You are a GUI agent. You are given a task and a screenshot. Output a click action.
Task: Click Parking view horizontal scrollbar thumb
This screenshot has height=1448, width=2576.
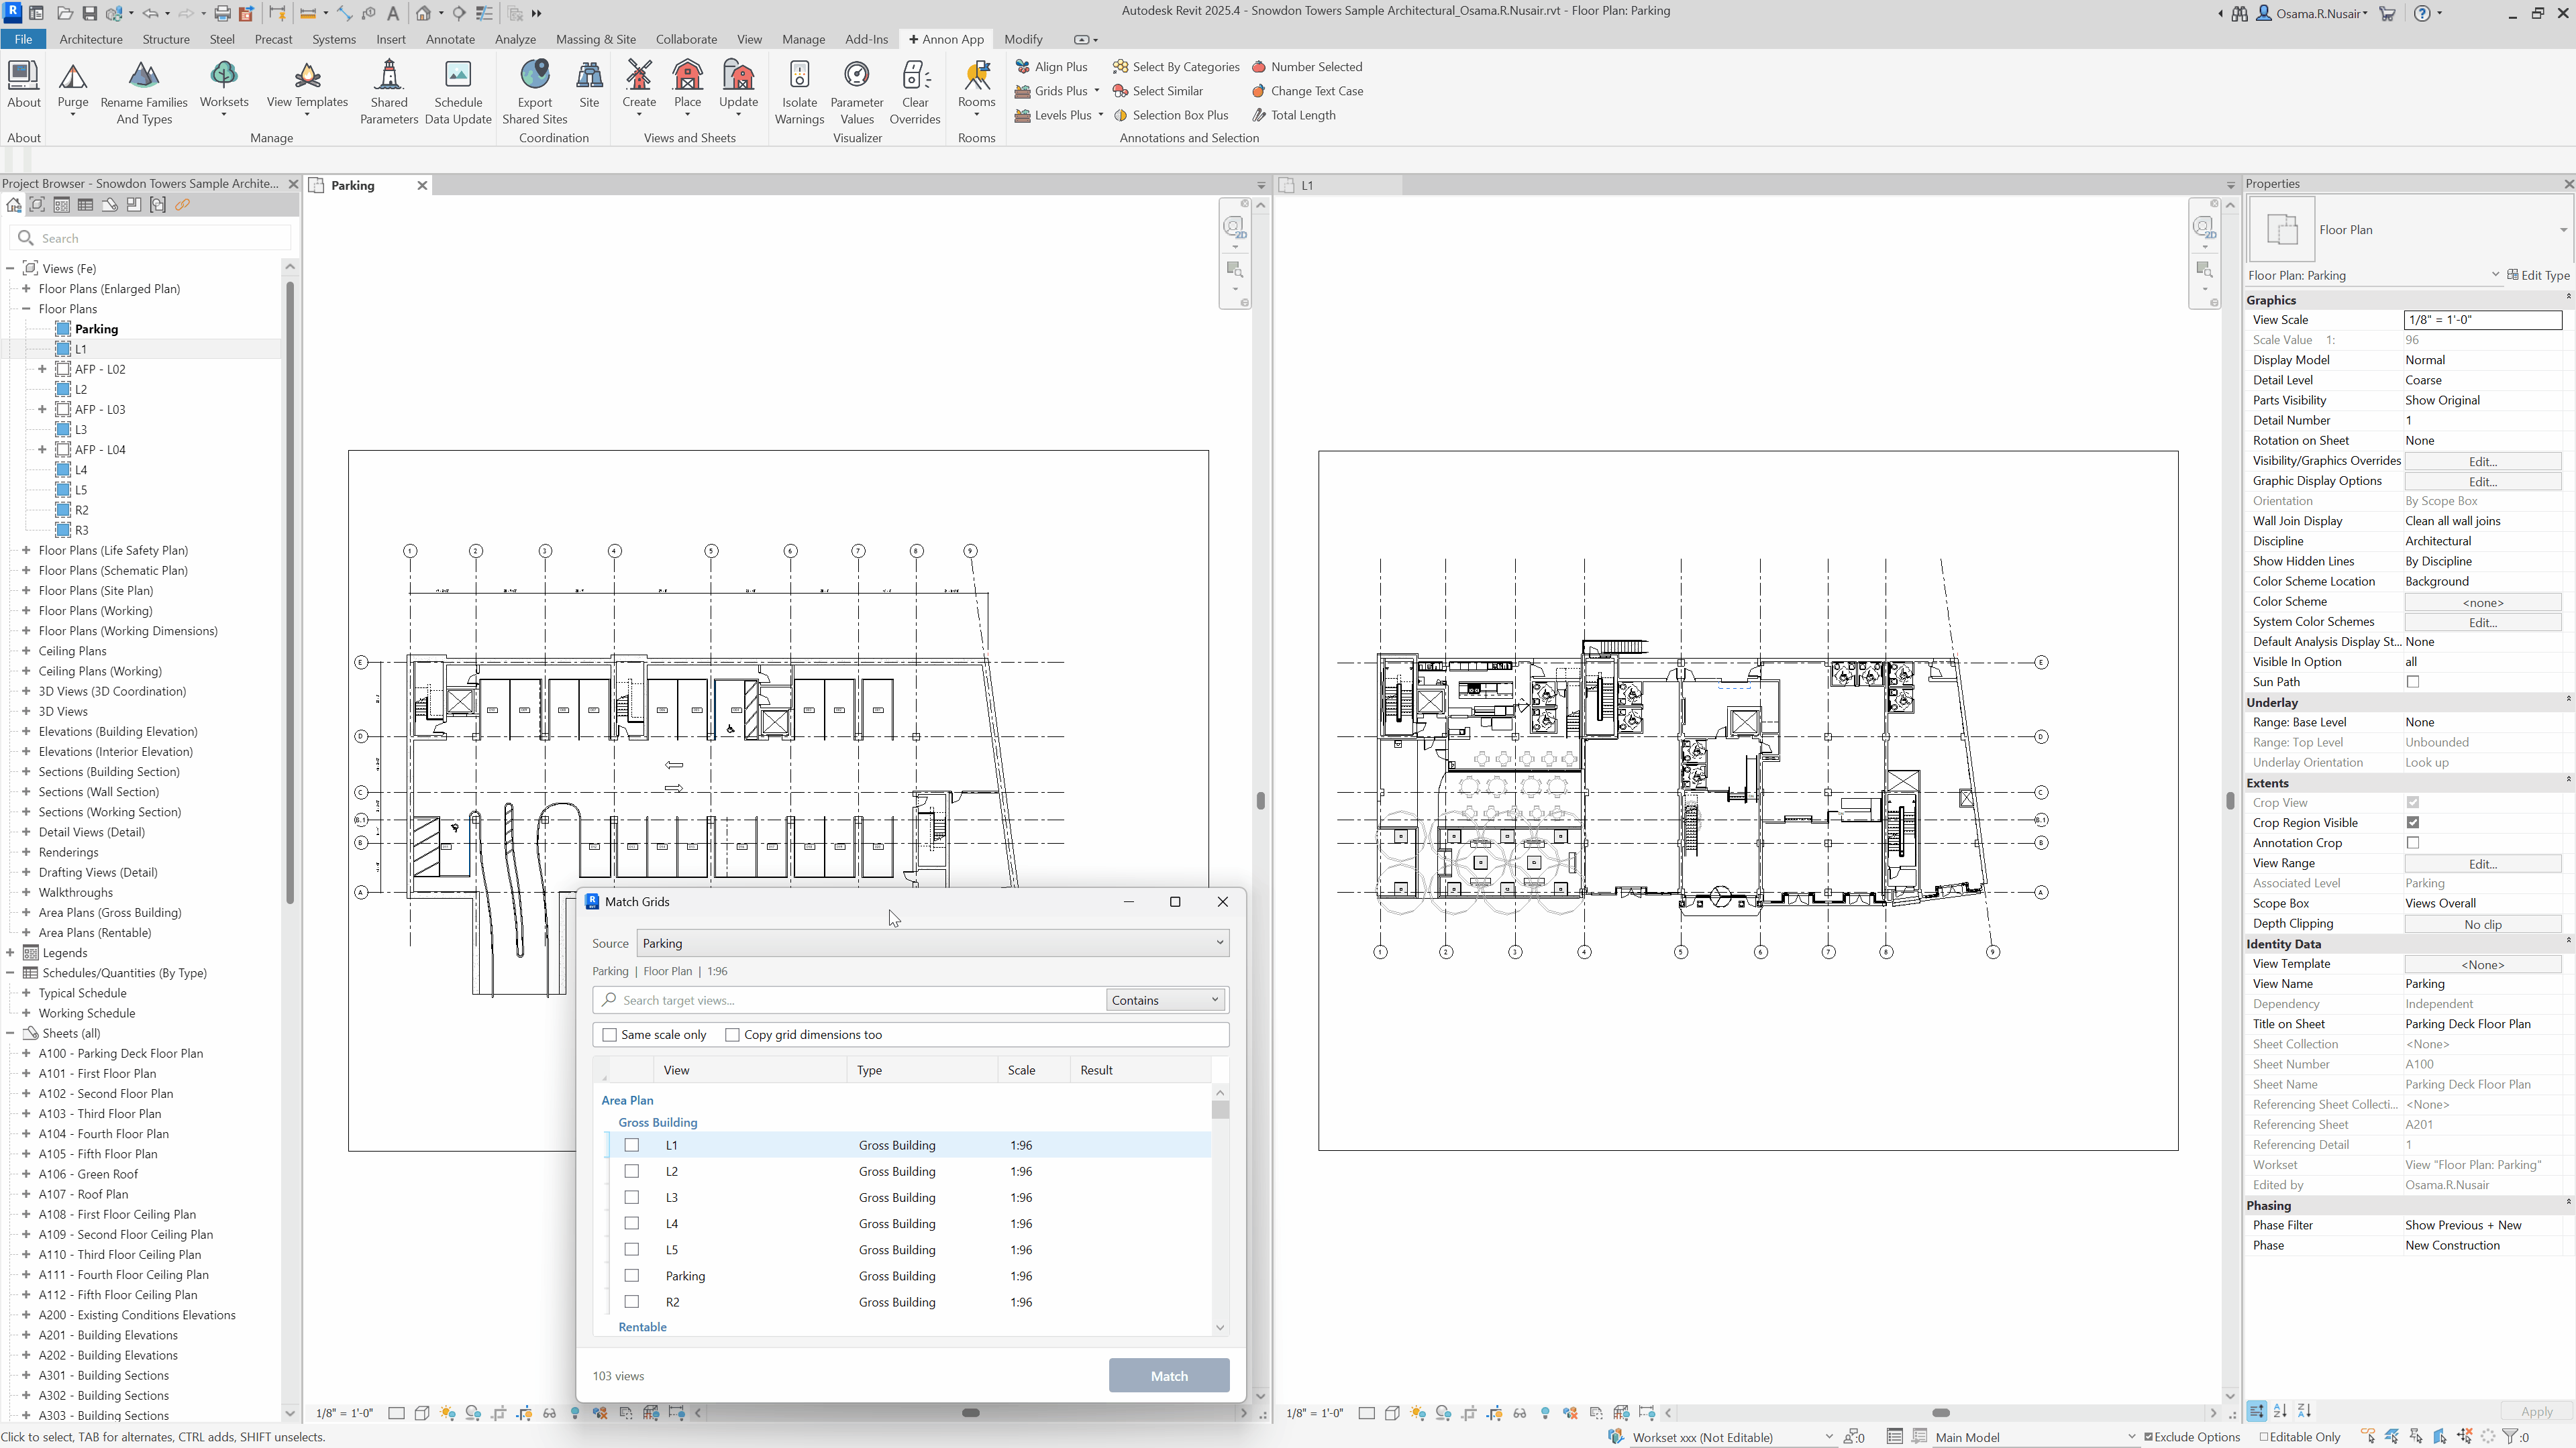971,1412
